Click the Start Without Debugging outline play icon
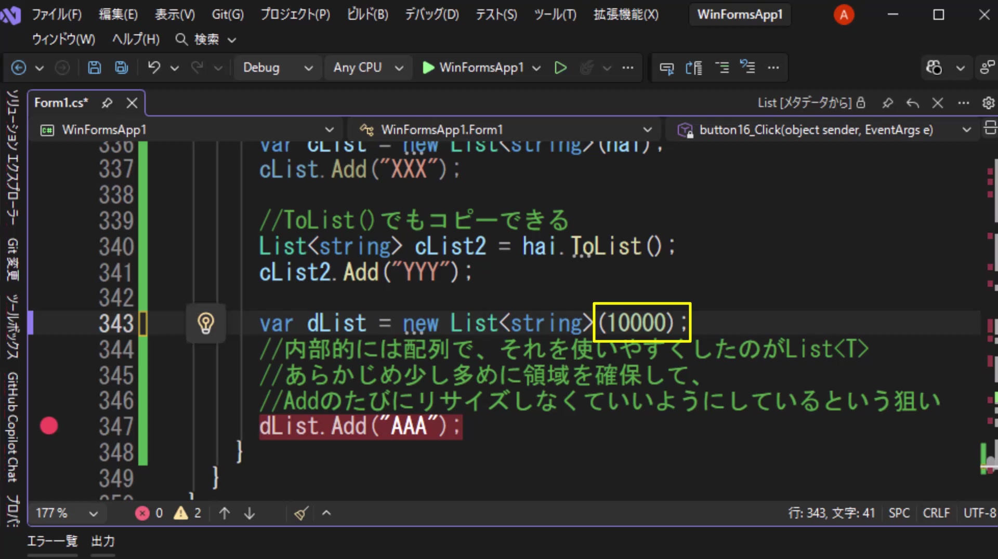 click(560, 68)
